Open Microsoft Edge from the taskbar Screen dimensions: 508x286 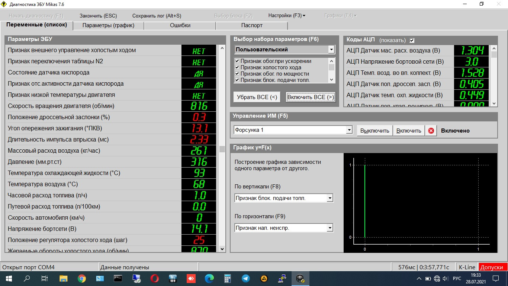(209, 278)
